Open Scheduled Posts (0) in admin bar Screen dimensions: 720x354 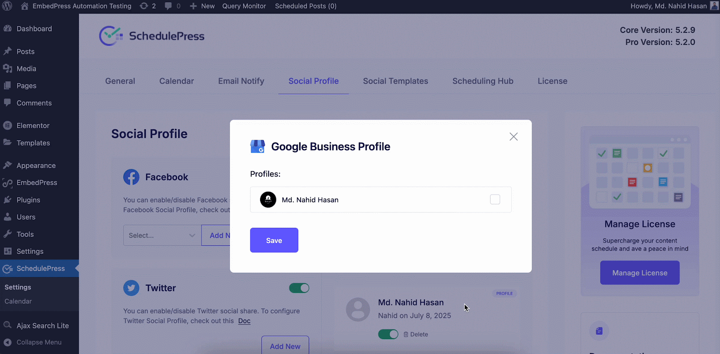click(306, 6)
